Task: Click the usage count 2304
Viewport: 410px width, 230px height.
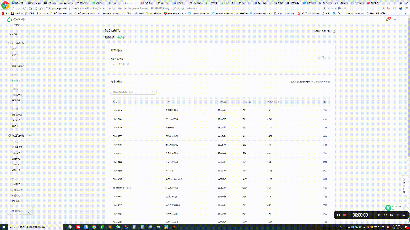Action: tap(270, 119)
